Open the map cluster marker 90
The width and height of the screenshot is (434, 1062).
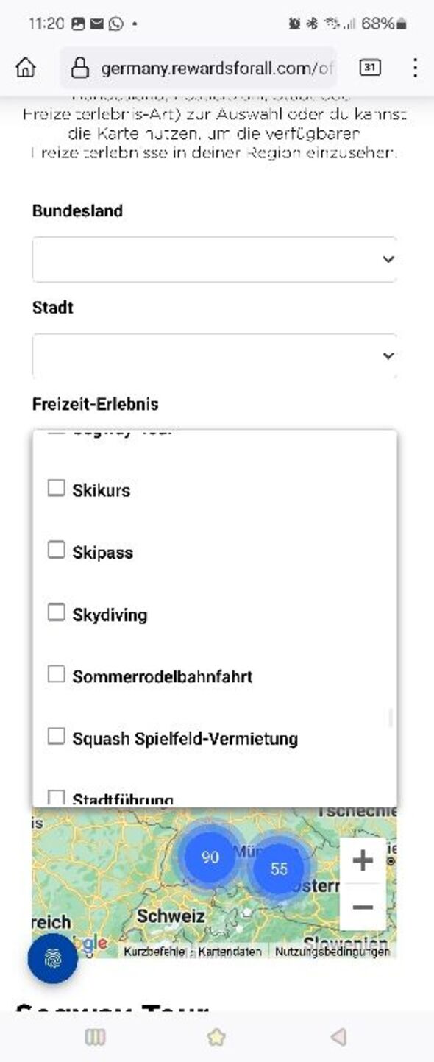(x=210, y=857)
